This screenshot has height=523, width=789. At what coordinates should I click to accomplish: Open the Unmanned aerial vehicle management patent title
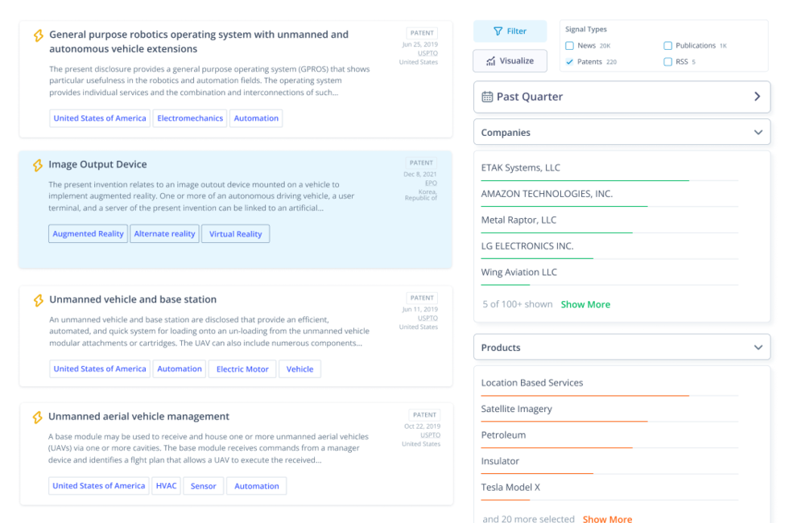[x=138, y=417]
